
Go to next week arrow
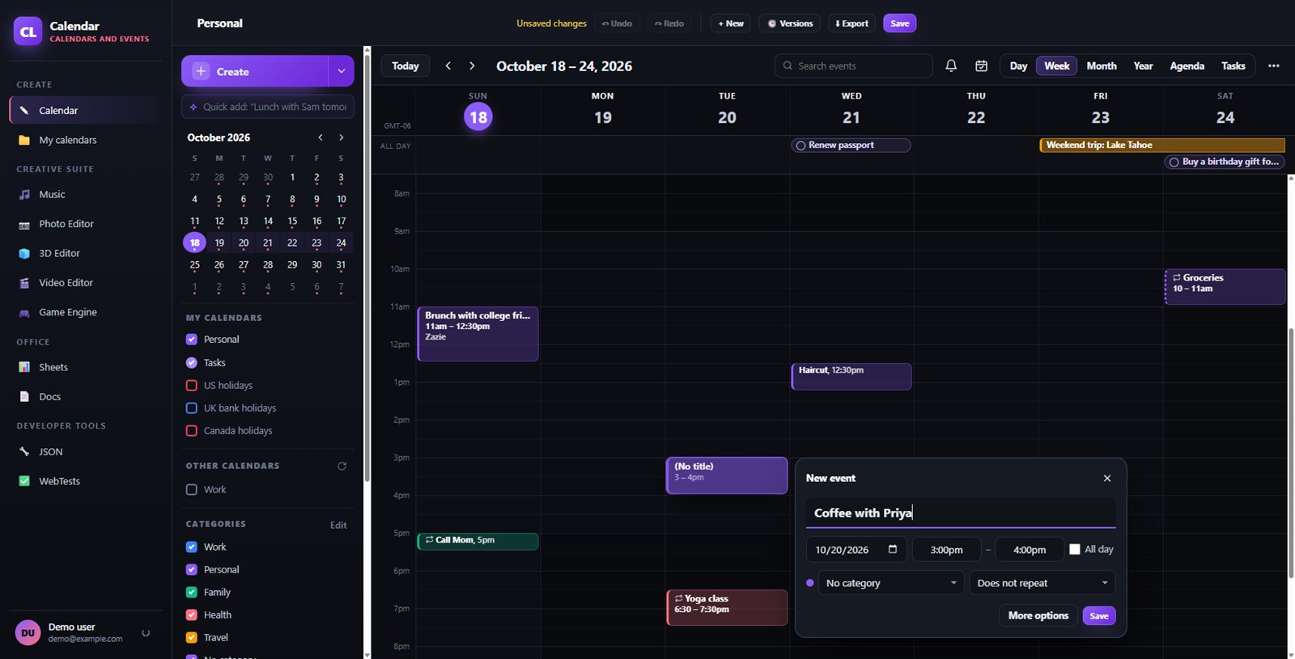point(472,65)
